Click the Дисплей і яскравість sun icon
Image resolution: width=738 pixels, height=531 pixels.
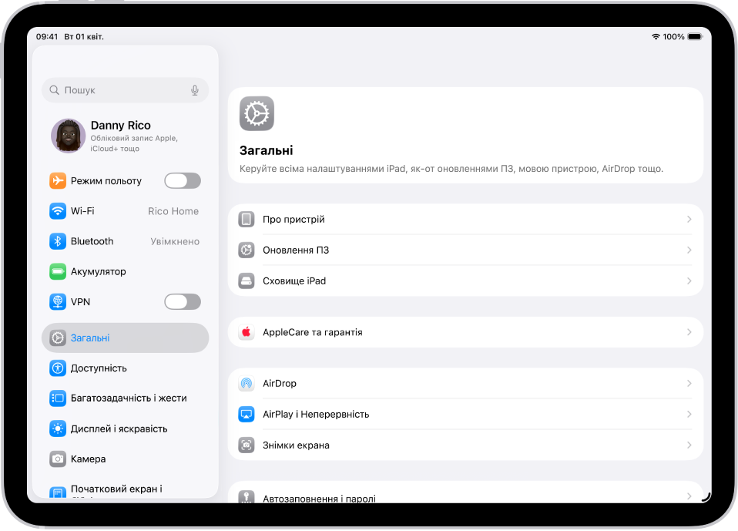(x=58, y=428)
